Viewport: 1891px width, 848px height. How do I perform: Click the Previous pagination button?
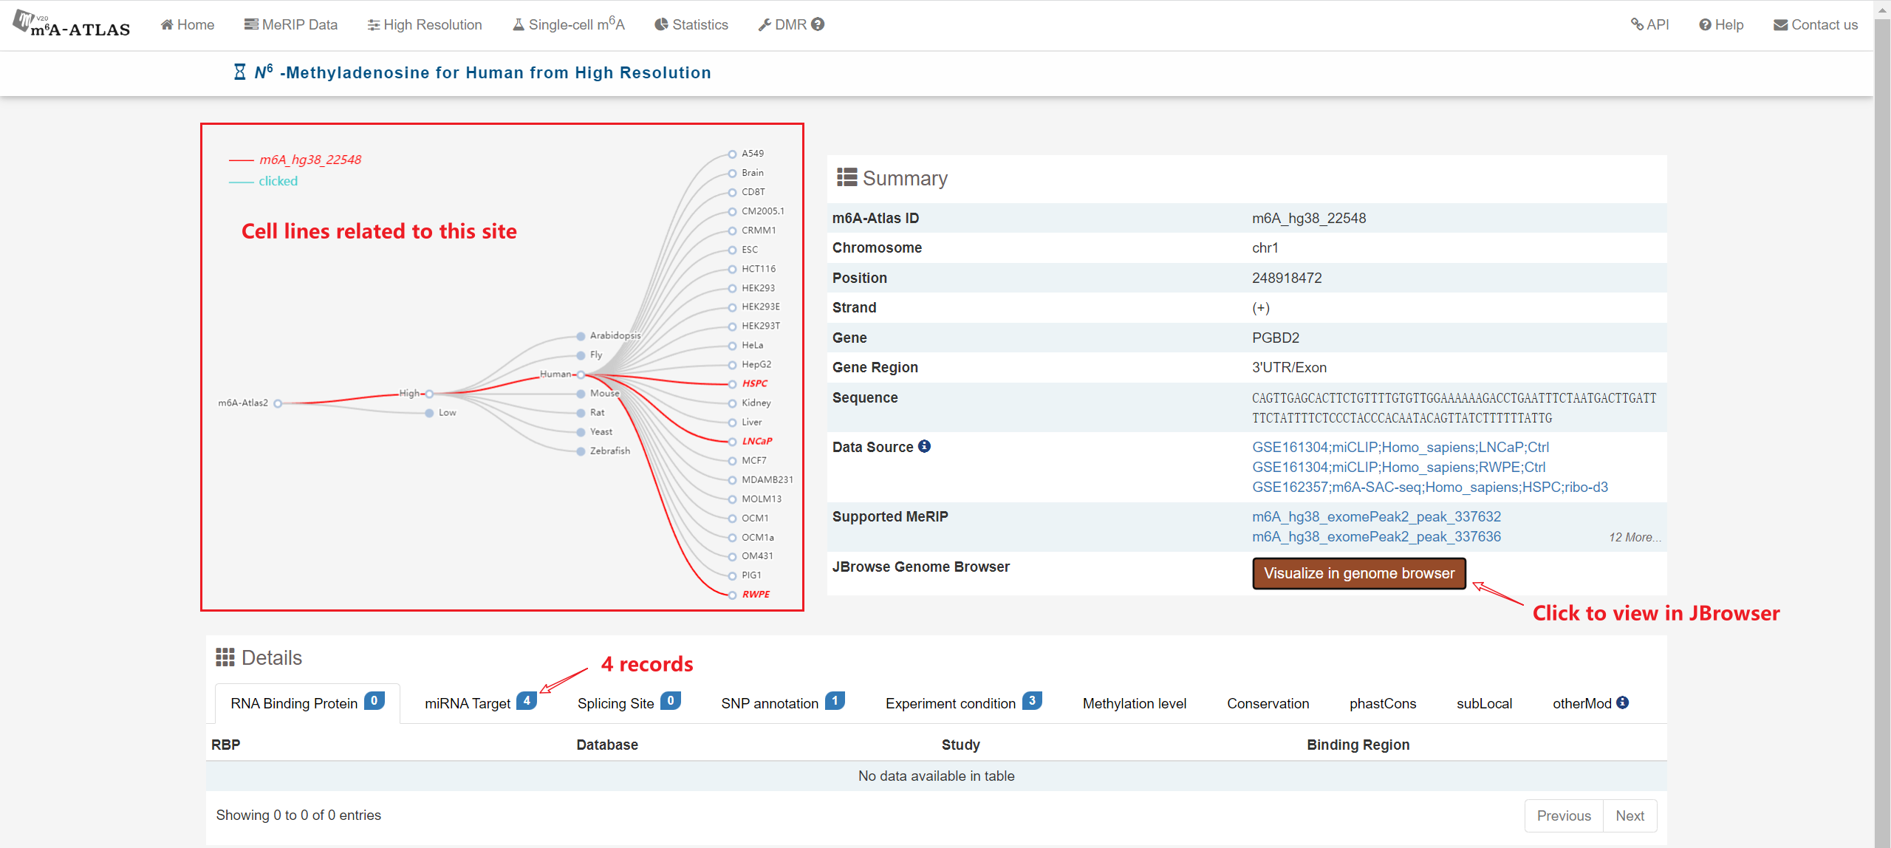tap(1564, 815)
